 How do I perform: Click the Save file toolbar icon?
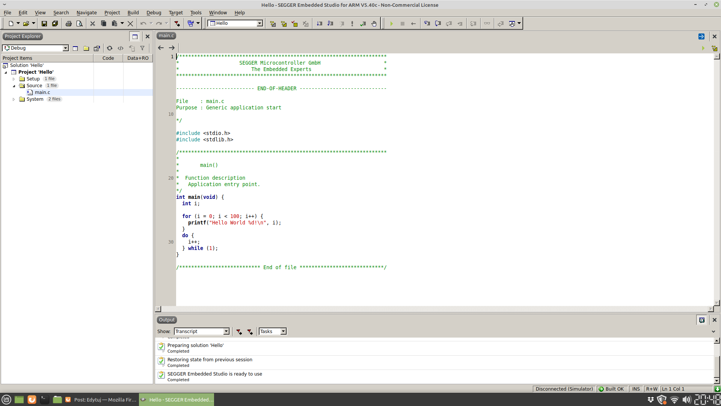[44, 23]
